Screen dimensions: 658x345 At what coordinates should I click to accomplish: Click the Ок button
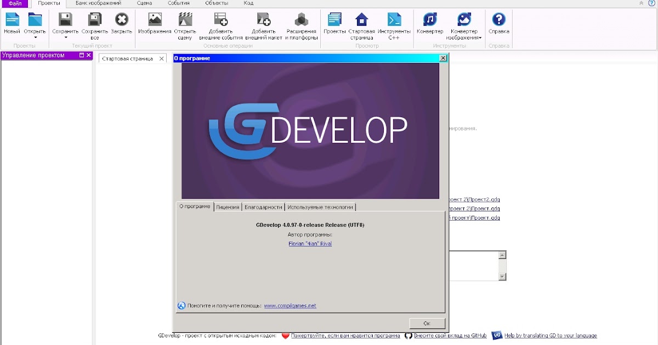tap(427, 323)
